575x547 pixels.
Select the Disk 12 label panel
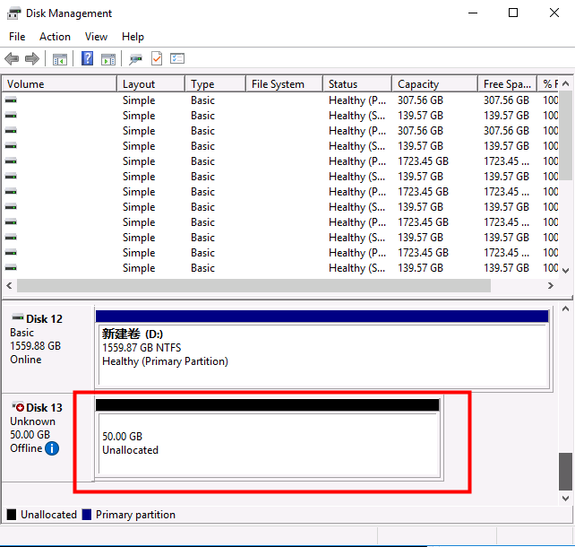[x=48, y=349]
